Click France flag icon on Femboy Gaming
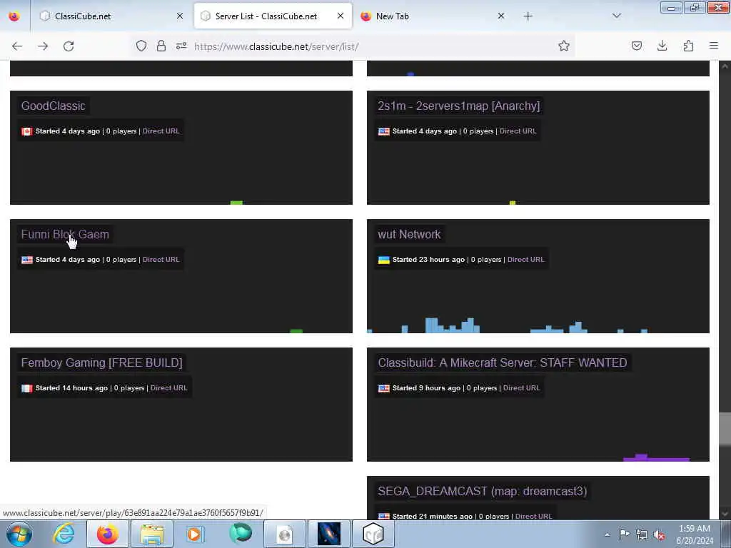The image size is (731, 548). [x=27, y=388]
